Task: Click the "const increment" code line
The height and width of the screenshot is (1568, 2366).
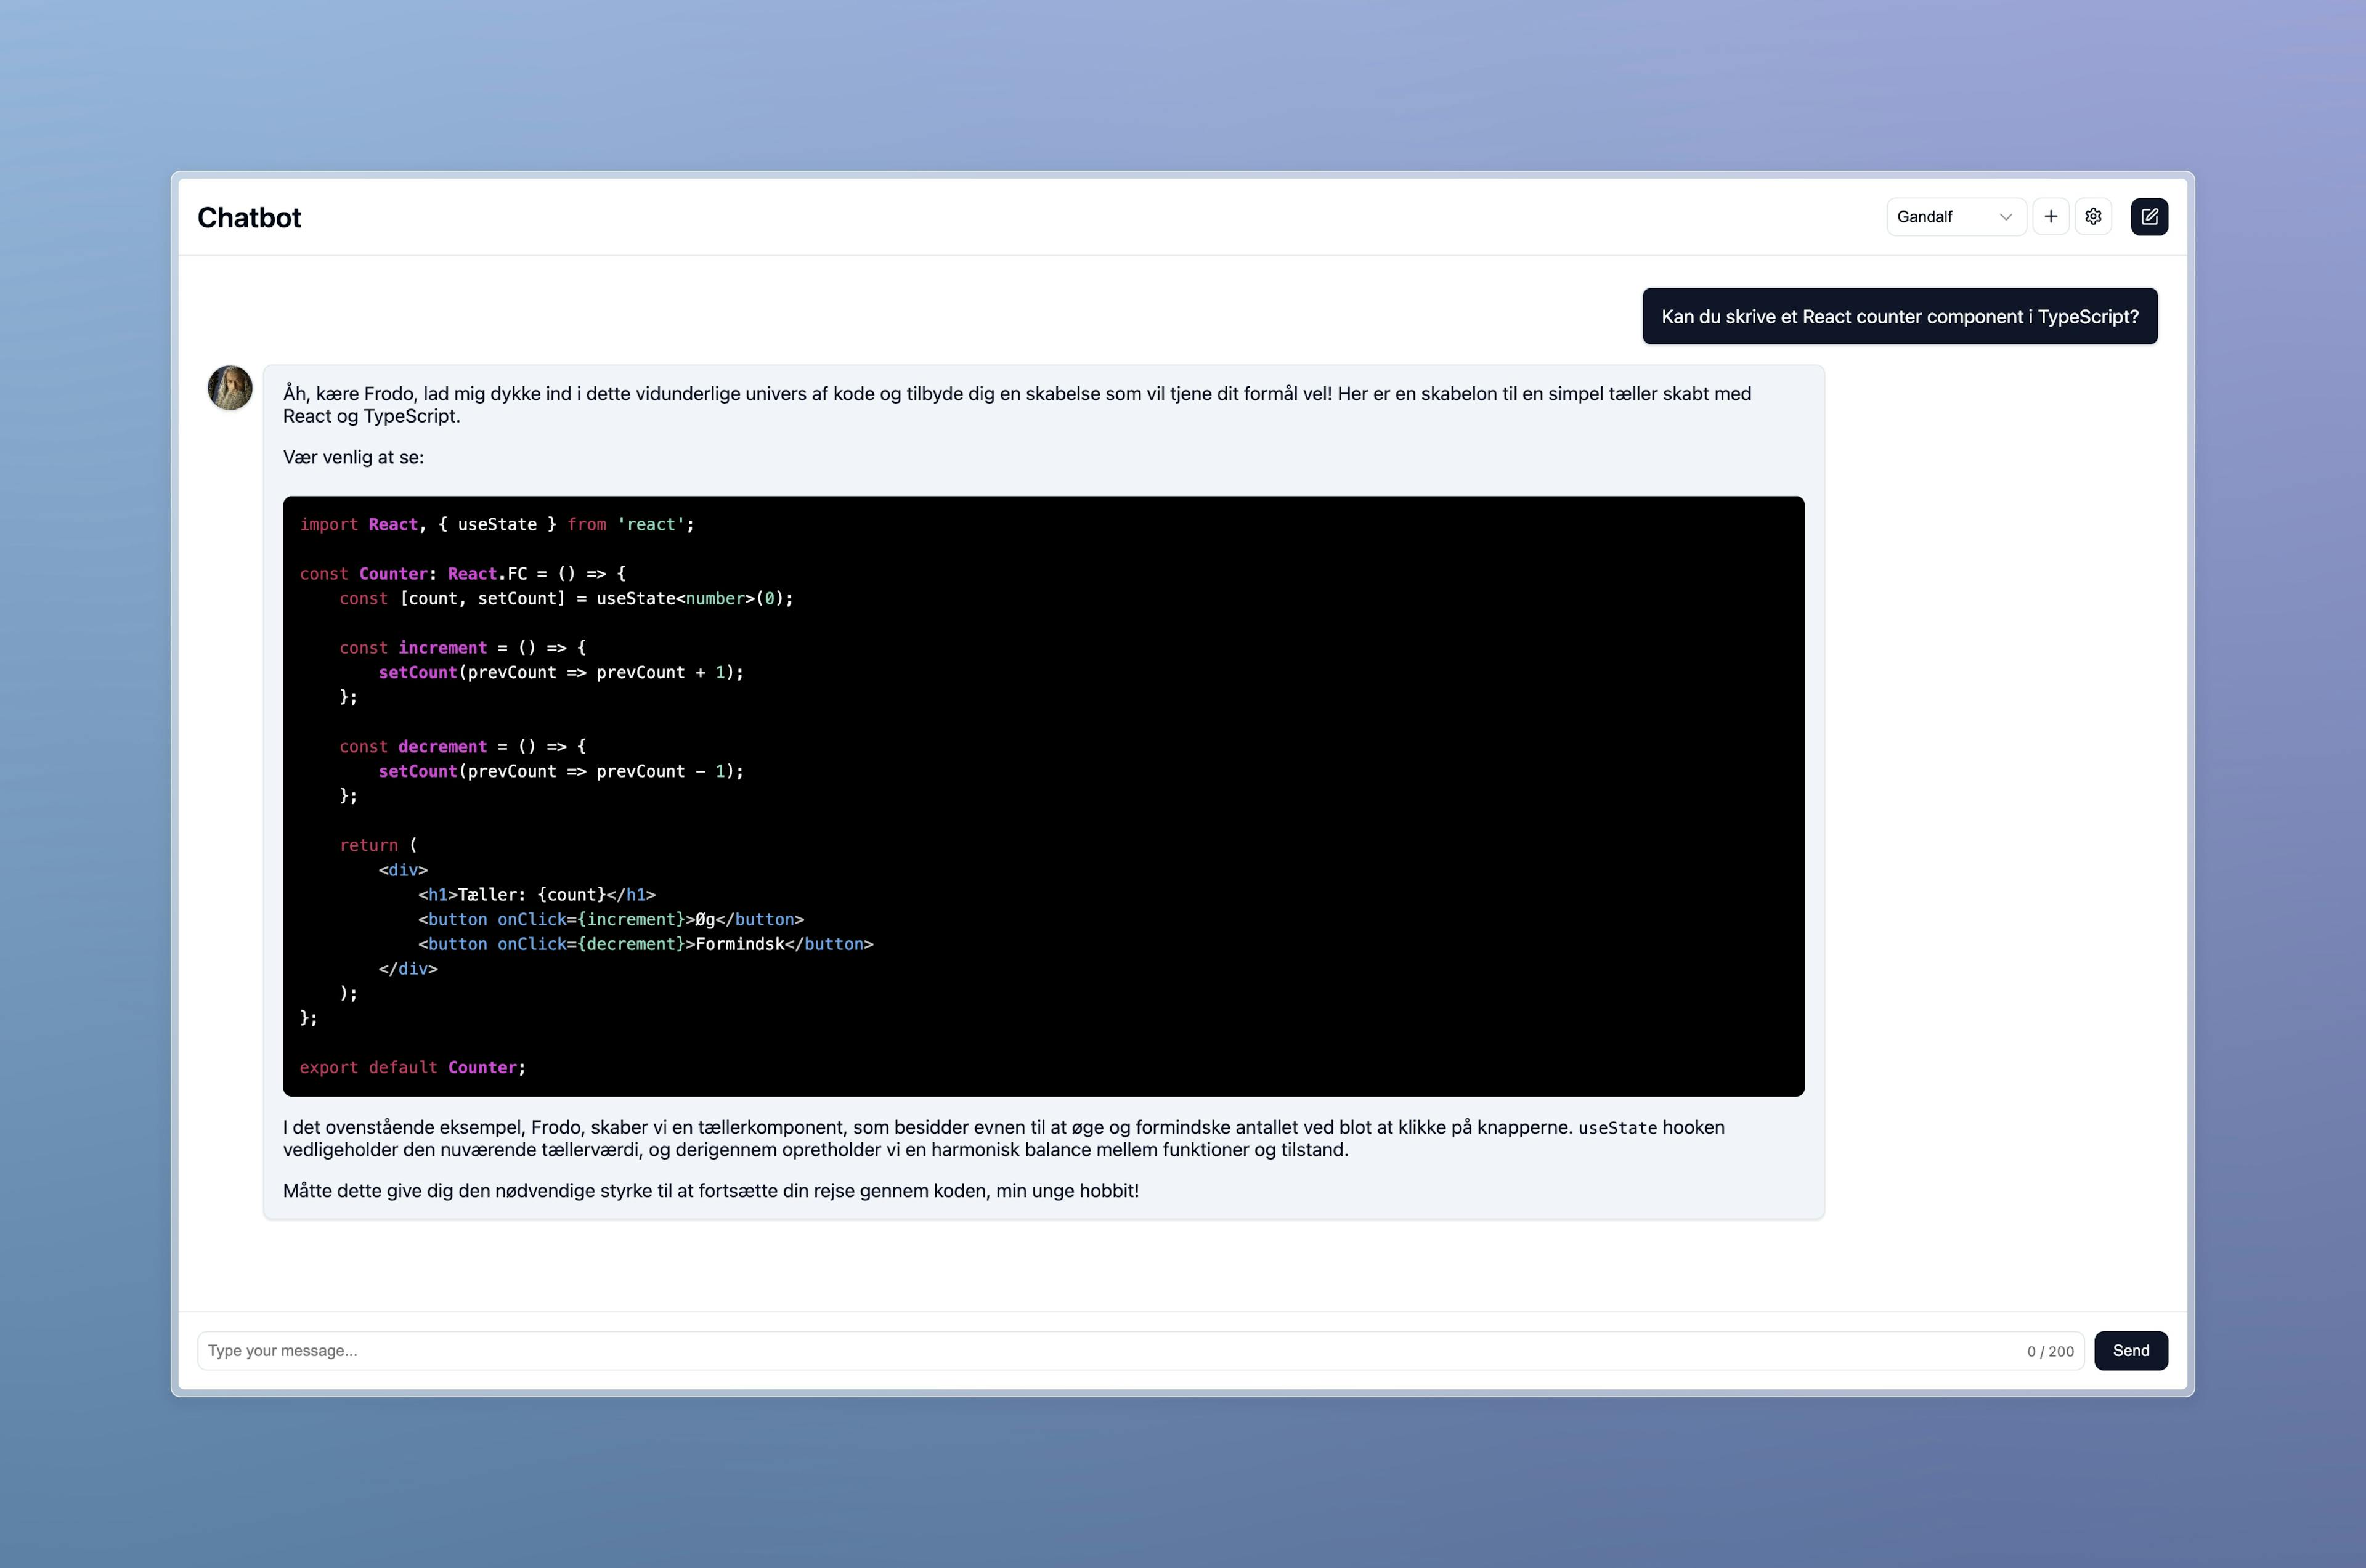Action: (463, 648)
